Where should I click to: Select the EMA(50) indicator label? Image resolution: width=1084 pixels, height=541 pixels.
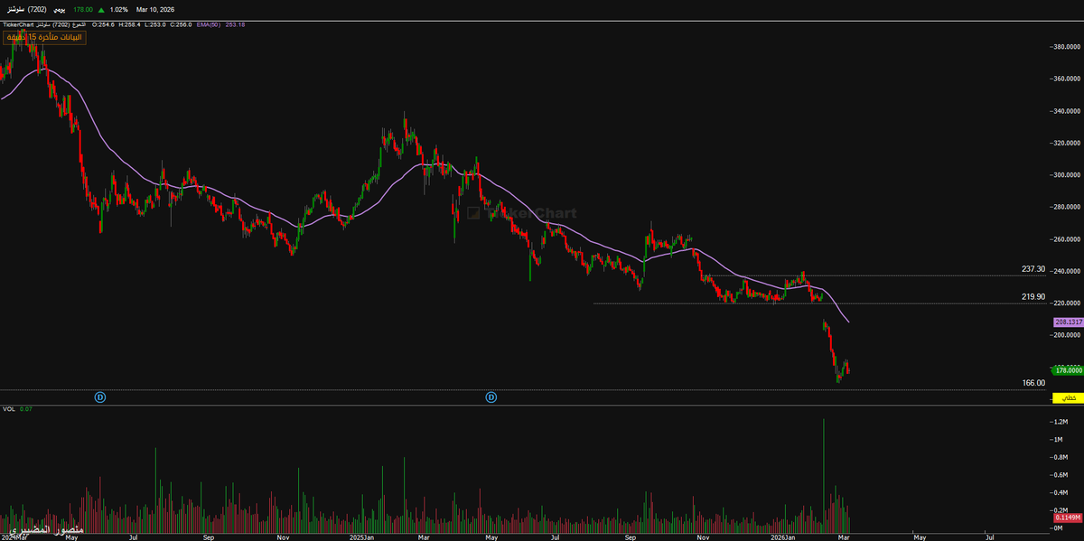(209, 24)
